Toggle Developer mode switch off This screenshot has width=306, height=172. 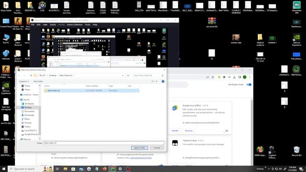[249, 85]
